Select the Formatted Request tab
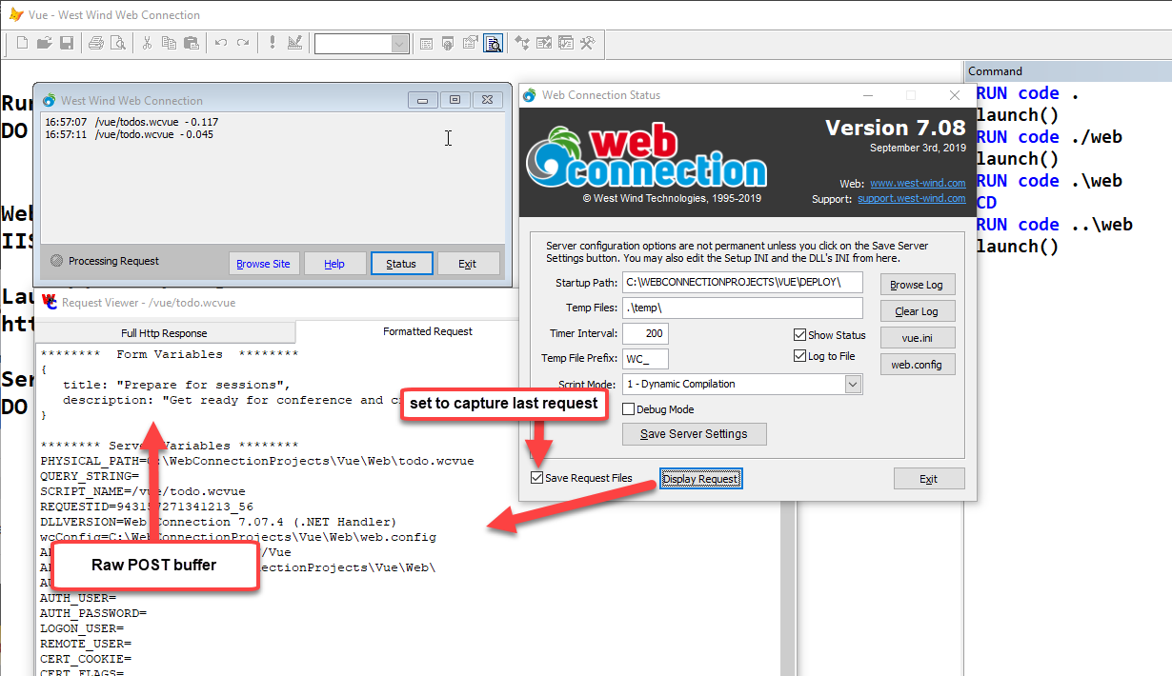 tap(428, 331)
